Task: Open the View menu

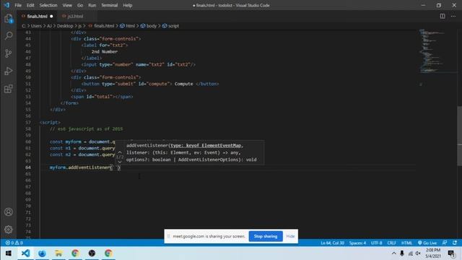Action: [x=67, y=5]
